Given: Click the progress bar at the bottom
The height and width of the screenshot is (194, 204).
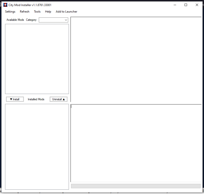Looking at the screenshot, I should click(x=136, y=186).
